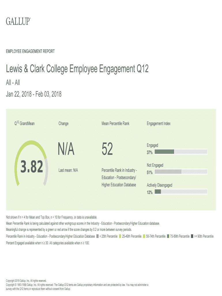Click the Engagement Index header
The image size is (222, 296).
coord(159,123)
